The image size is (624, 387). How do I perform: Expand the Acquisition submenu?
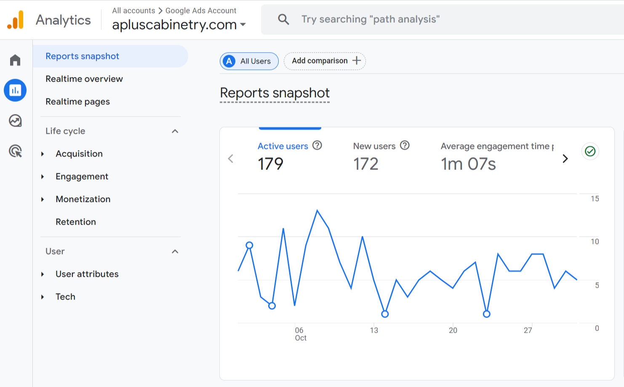click(x=43, y=154)
